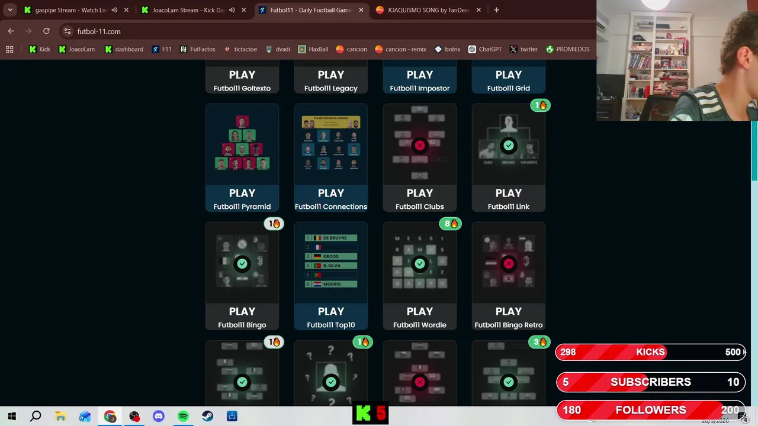Open the twitter bookmark
The height and width of the screenshot is (426, 758).
[x=523, y=49]
